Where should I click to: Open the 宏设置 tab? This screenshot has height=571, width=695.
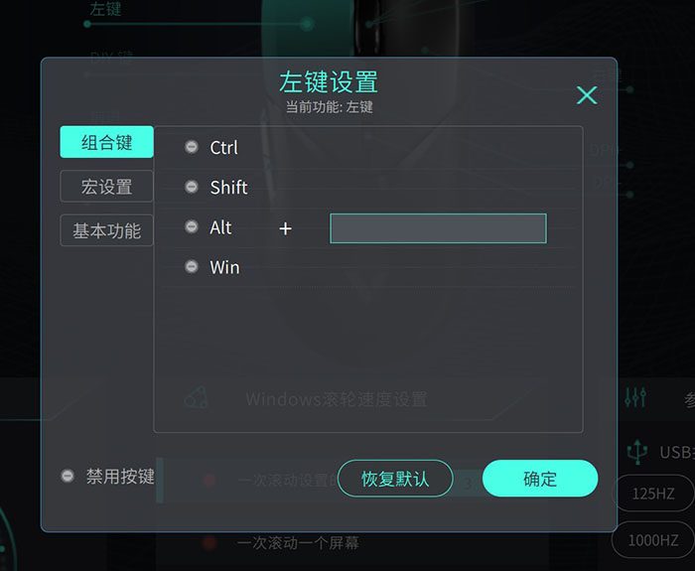pos(107,187)
